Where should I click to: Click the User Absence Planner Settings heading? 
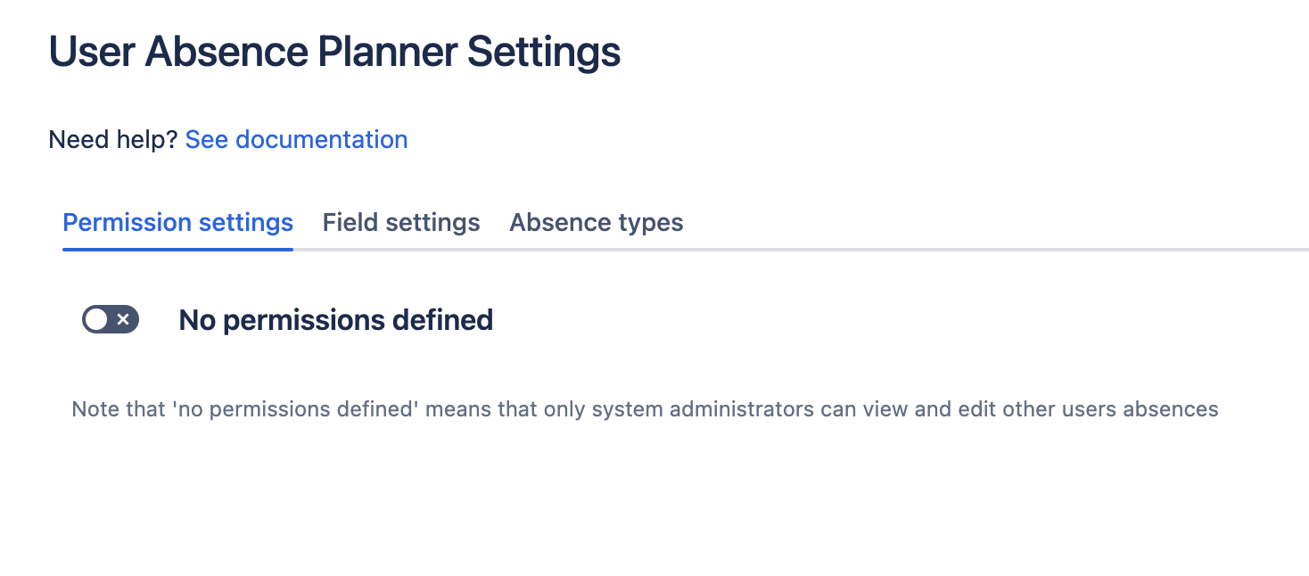click(x=334, y=52)
